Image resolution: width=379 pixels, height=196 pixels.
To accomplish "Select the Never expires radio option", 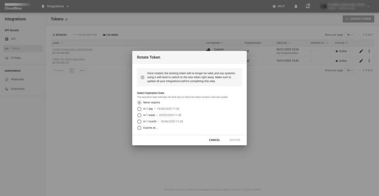I will click(x=139, y=102).
